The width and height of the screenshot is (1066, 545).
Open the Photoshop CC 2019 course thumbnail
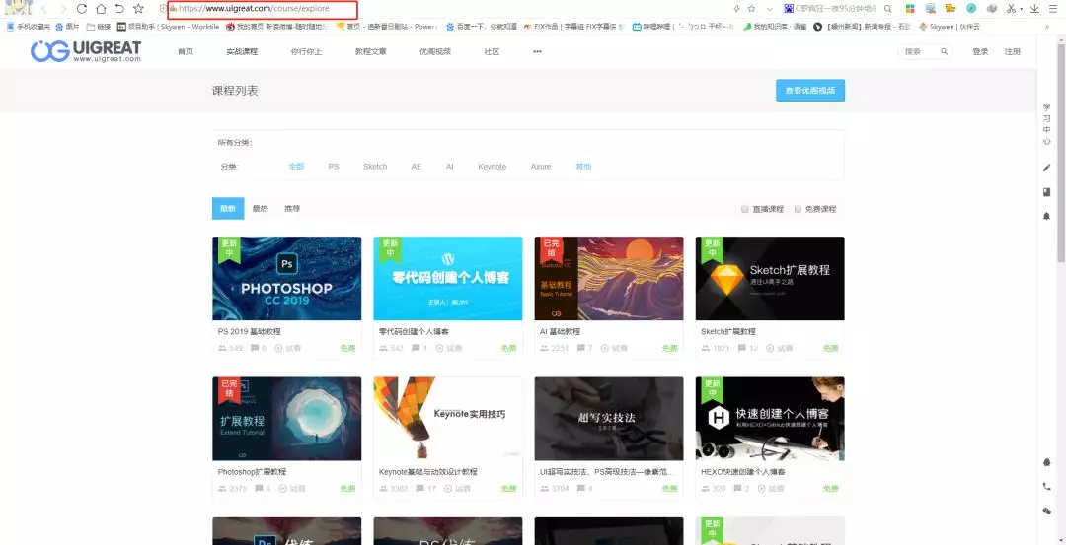[x=287, y=278]
